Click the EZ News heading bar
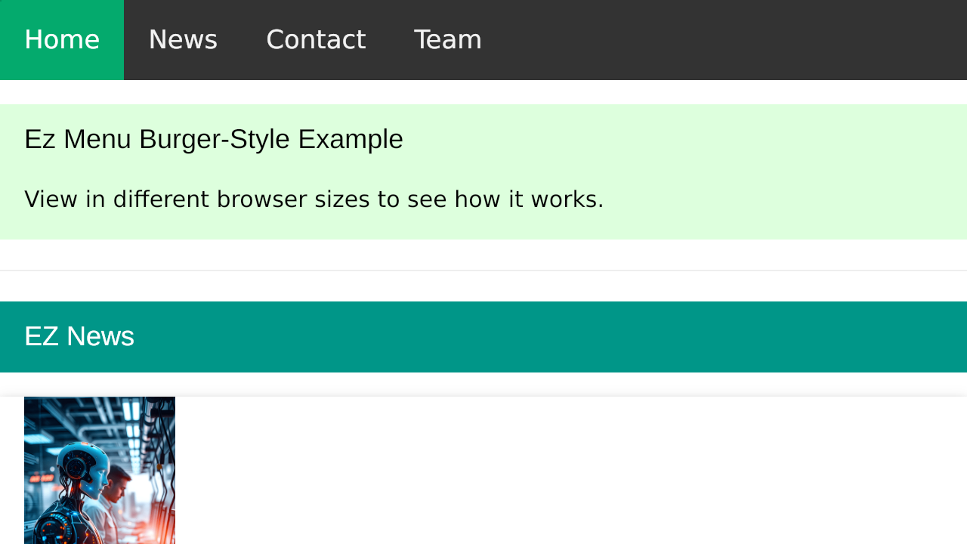 [483, 337]
